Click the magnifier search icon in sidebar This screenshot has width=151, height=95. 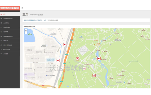[x=1, y=32]
